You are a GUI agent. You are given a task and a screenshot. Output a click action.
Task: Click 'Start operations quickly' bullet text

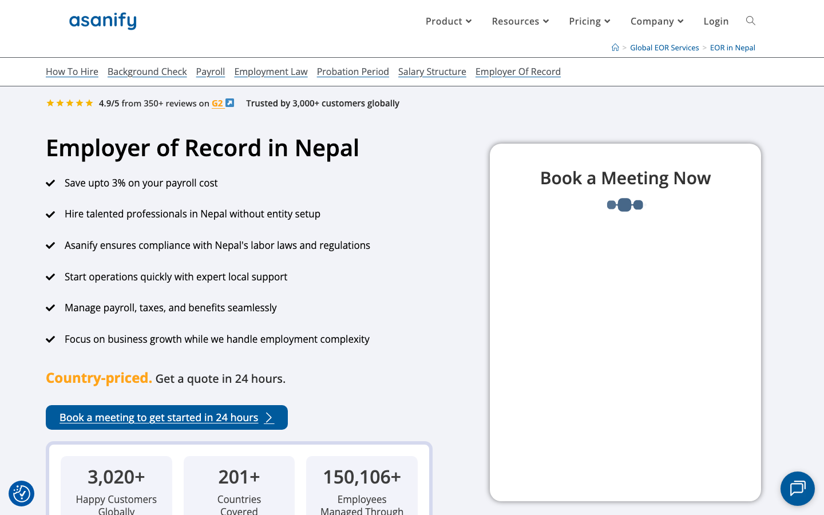click(176, 277)
